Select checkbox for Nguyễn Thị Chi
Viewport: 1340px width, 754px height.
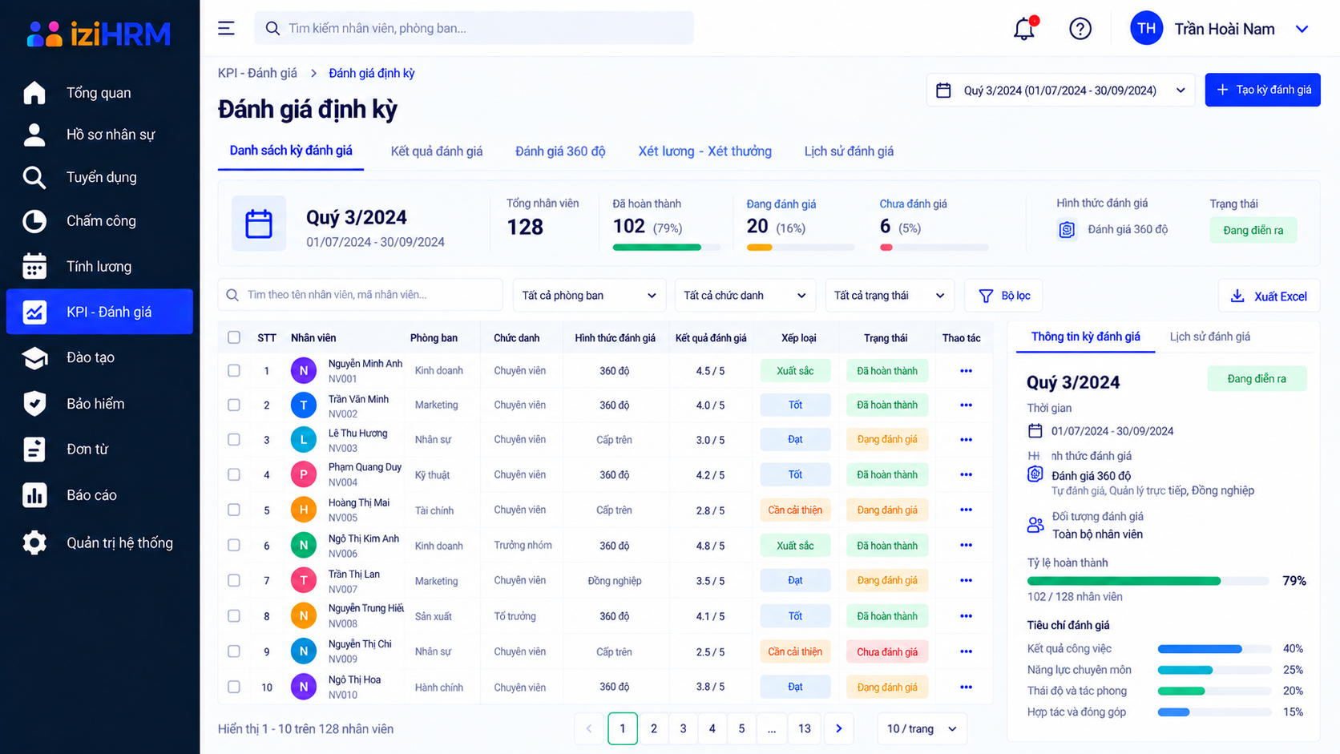(234, 651)
